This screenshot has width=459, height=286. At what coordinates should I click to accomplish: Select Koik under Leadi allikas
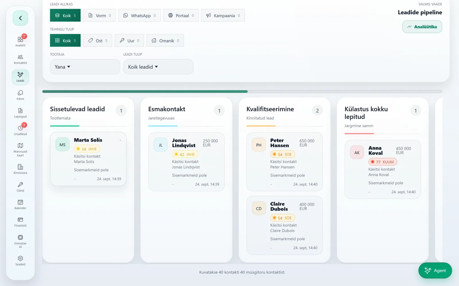tap(65, 15)
